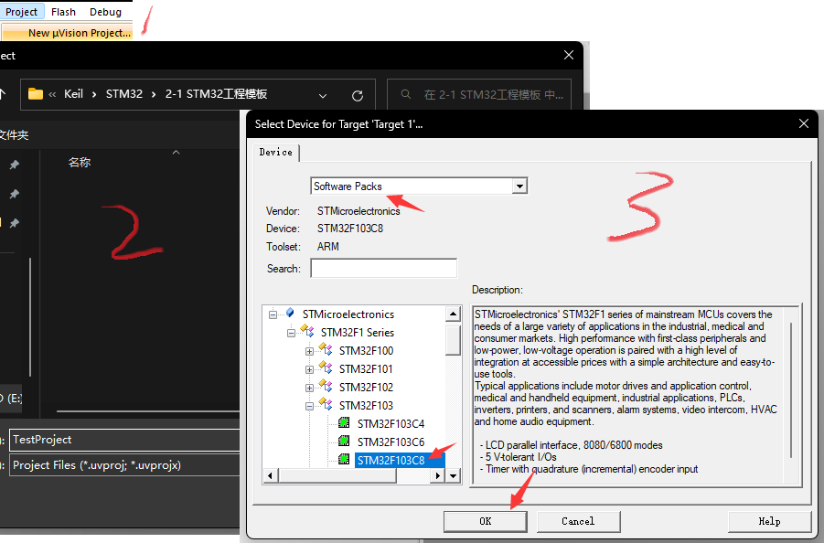This screenshot has width=824, height=543.
Task: Open the Project menu
Action: tap(22, 12)
